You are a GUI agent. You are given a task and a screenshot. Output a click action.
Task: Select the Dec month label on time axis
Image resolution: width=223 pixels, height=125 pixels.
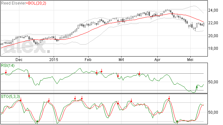(19, 59)
